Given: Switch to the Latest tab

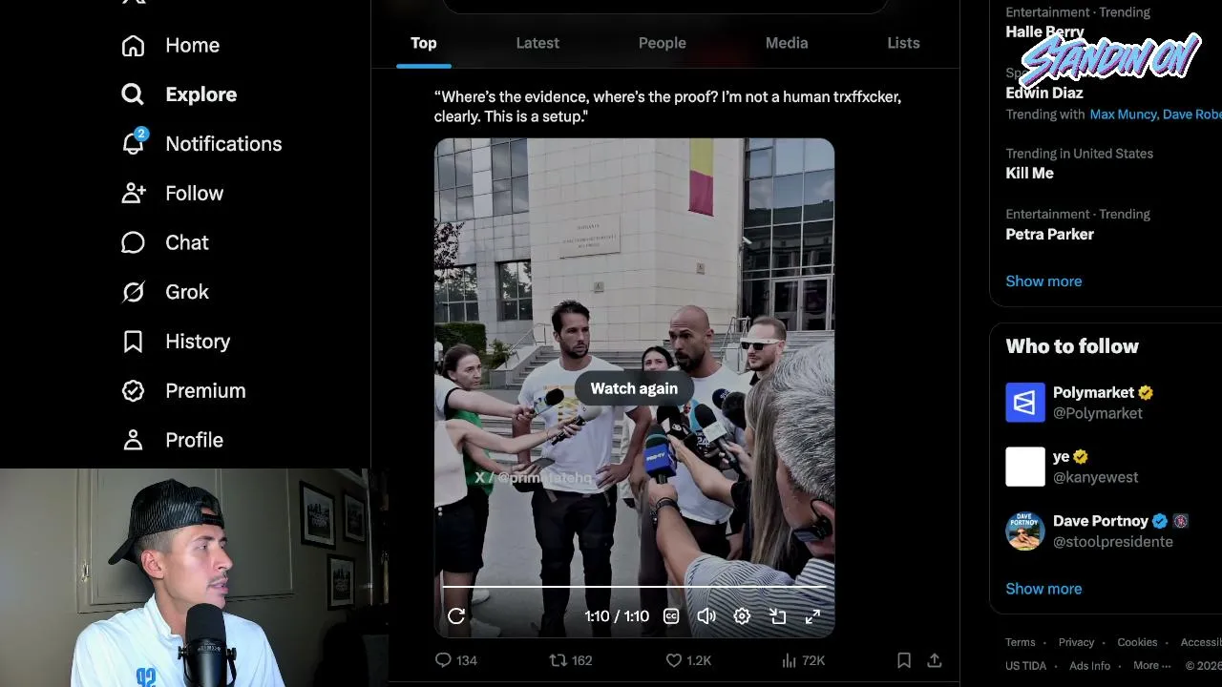Looking at the screenshot, I should [x=537, y=43].
